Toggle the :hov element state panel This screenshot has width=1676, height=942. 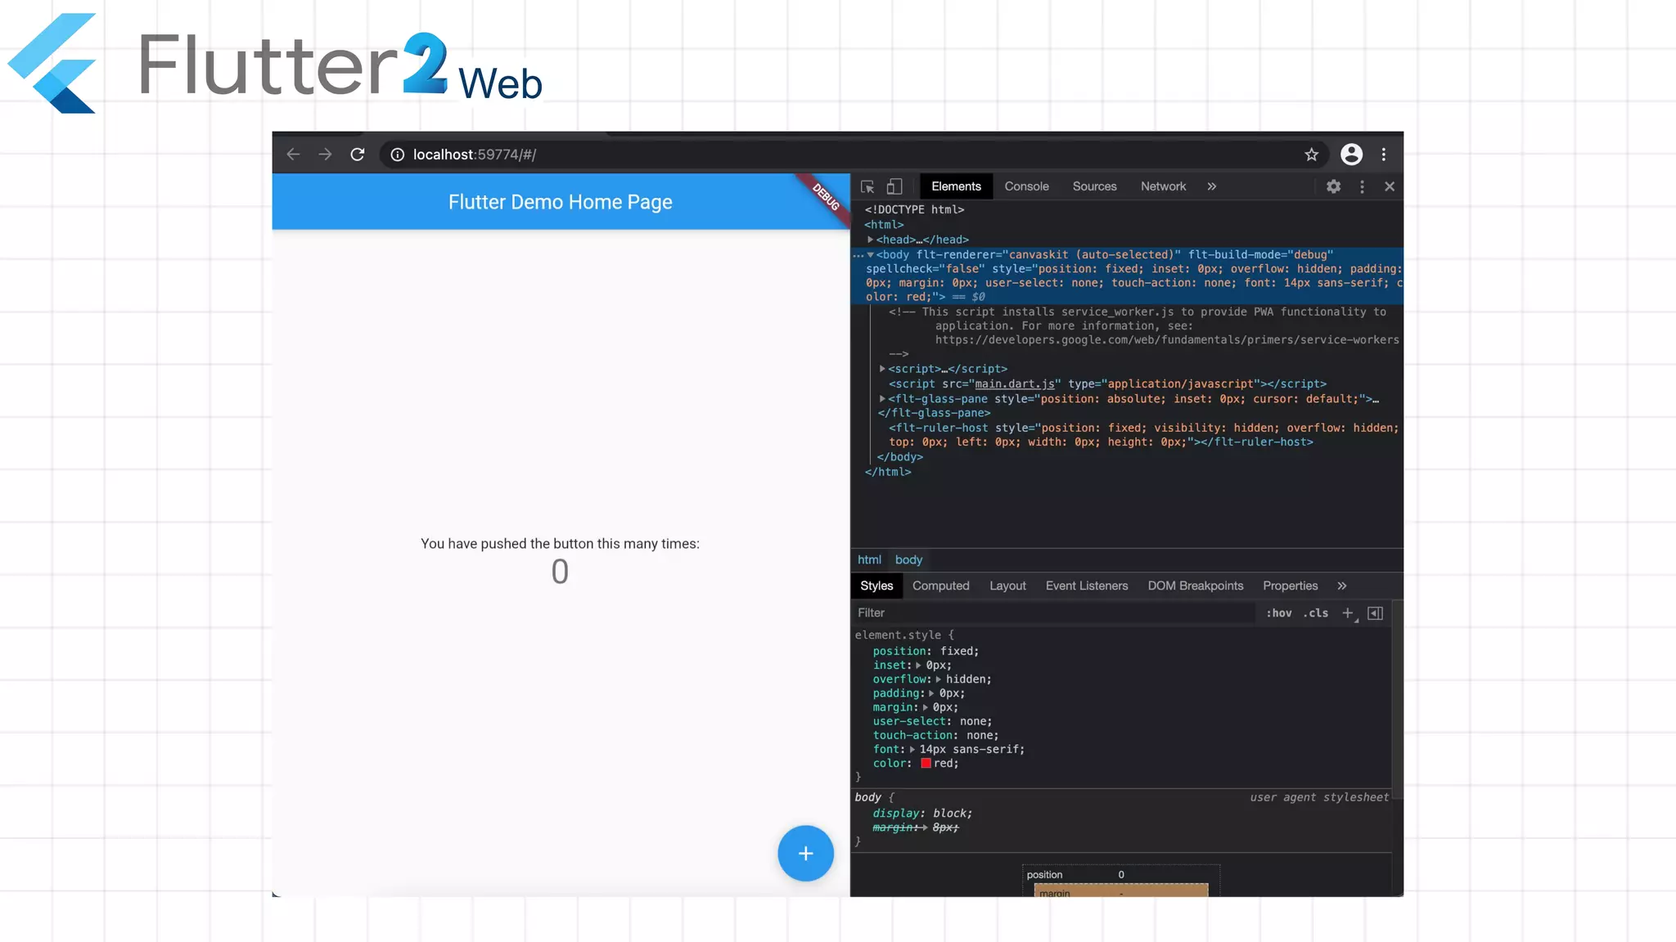[1278, 612]
